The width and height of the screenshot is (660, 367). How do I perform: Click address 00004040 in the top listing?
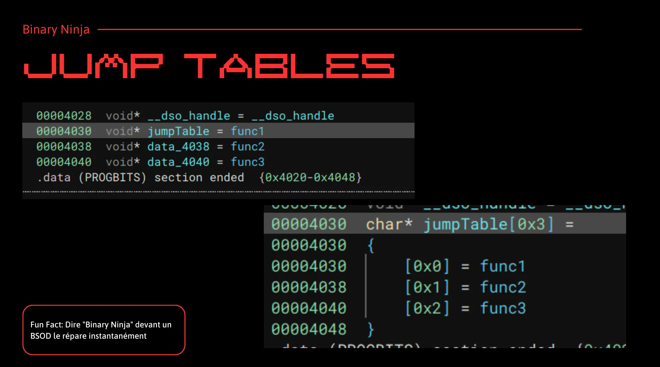pos(64,162)
